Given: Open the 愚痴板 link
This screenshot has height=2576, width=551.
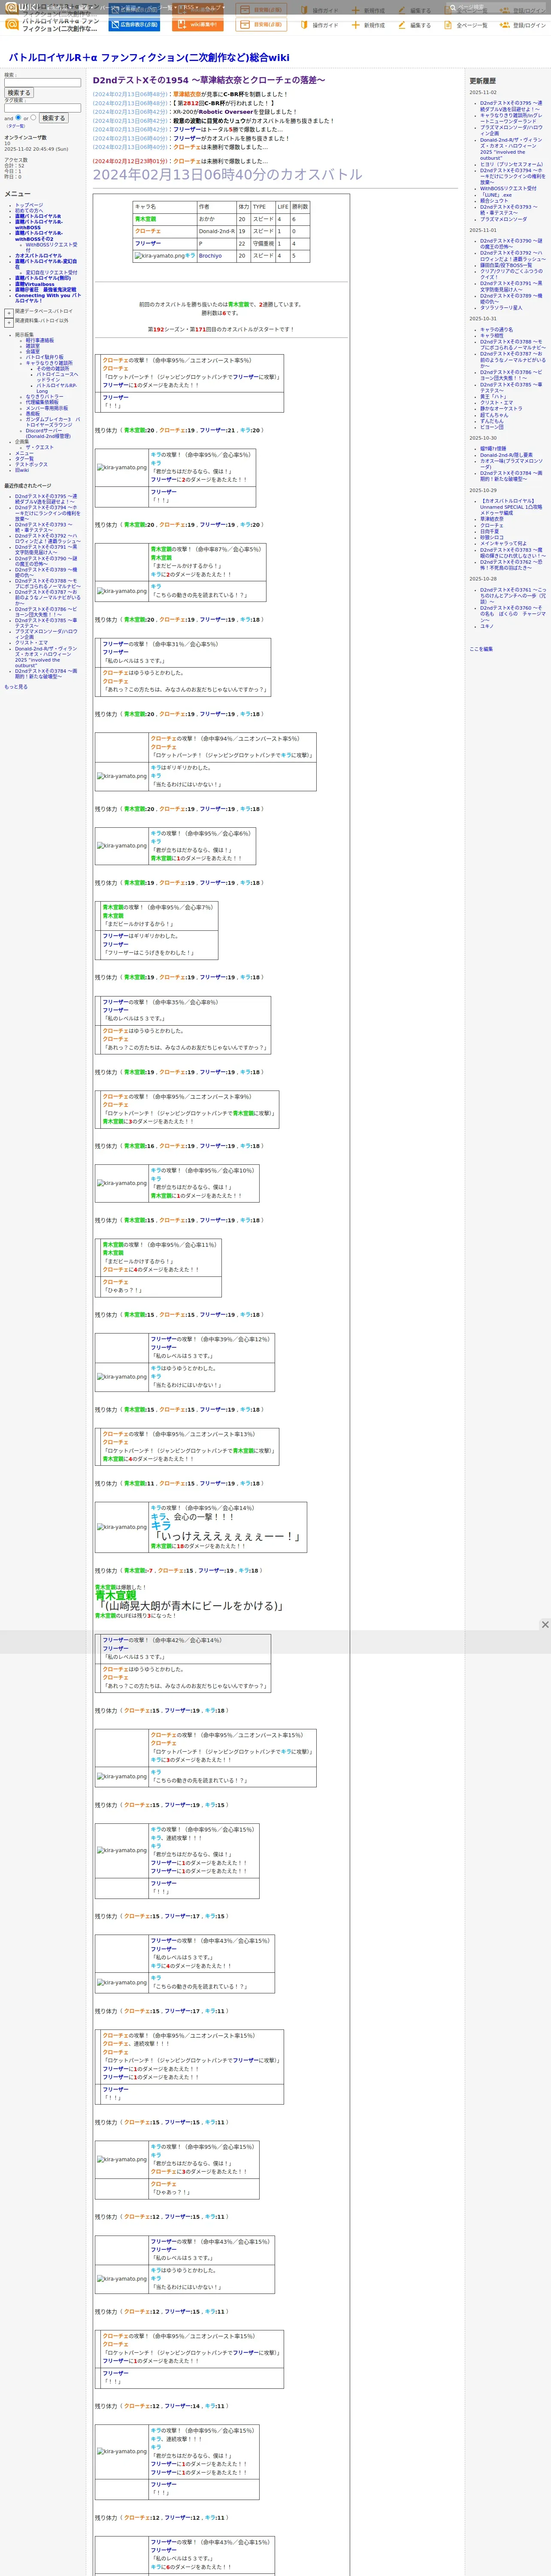Looking at the screenshot, I should pyautogui.click(x=33, y=414).
